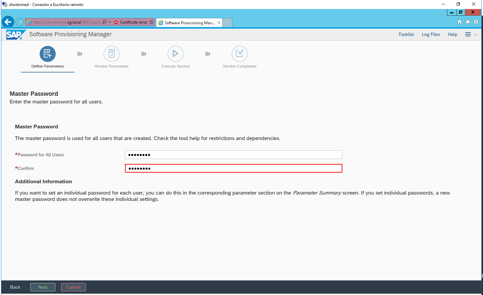
Task: Click the SAP logo
Action: click(16, 35)
